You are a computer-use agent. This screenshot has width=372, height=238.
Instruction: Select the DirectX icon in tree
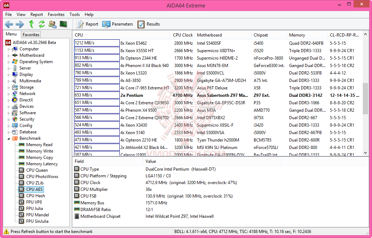(x=15, y=100)
